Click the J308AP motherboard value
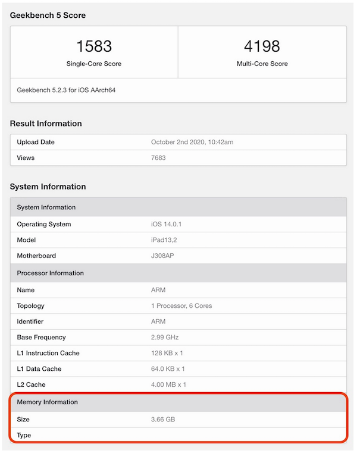357x454 pixels. pyautogui.click(x=164, y=256)
